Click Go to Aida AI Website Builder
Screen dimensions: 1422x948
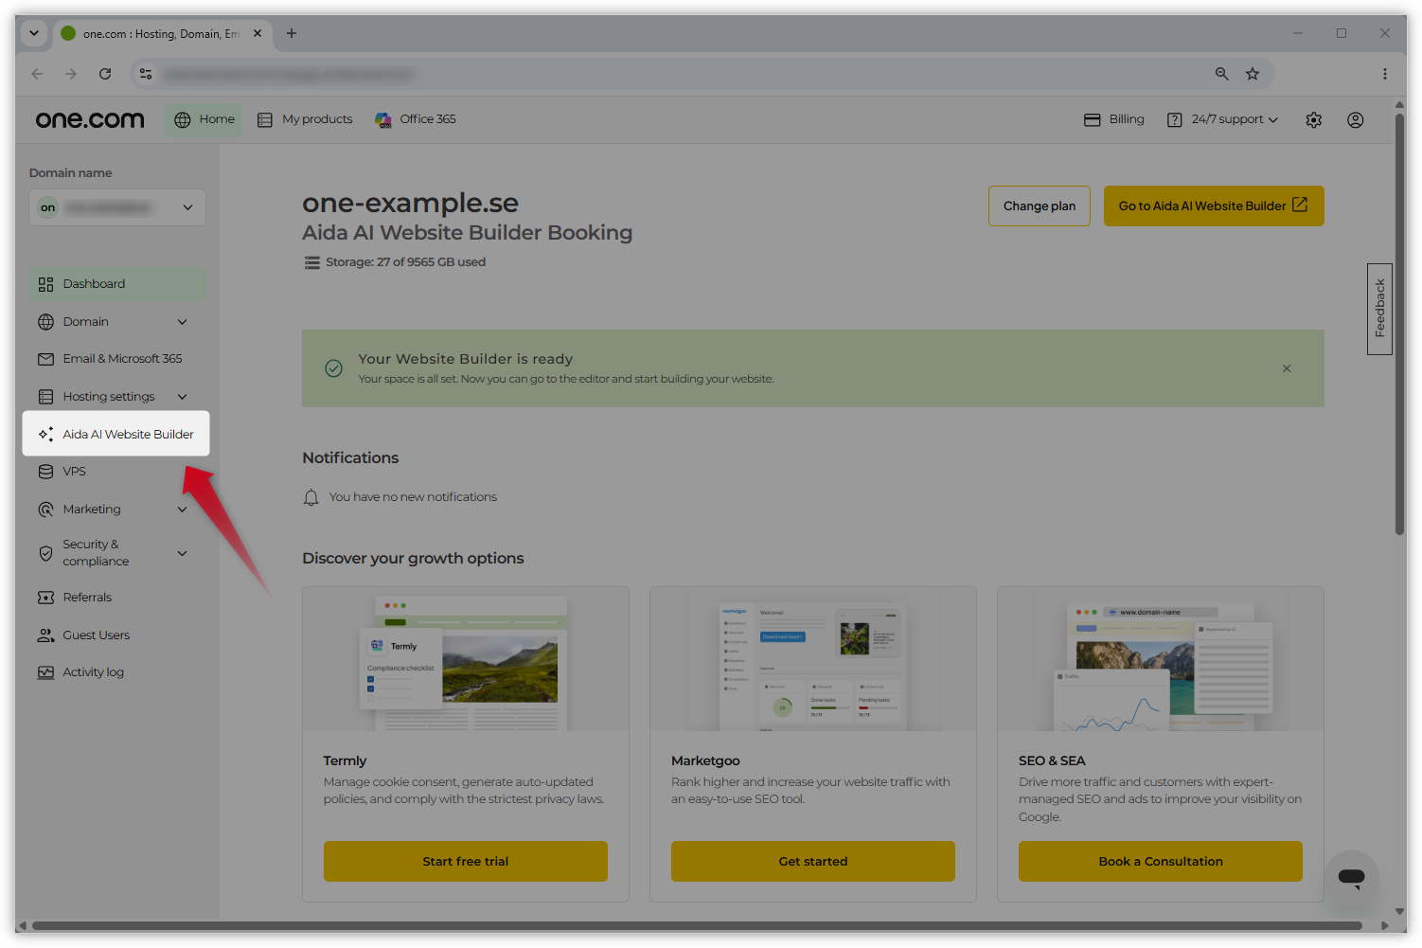click(x=1214, y=206)
